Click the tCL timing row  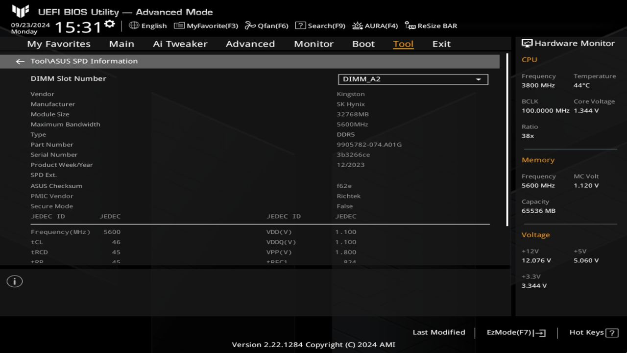(x=75, y=242)
